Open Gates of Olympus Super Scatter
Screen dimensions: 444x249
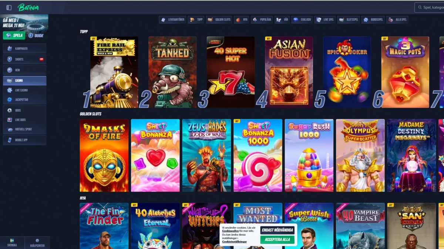360,155
